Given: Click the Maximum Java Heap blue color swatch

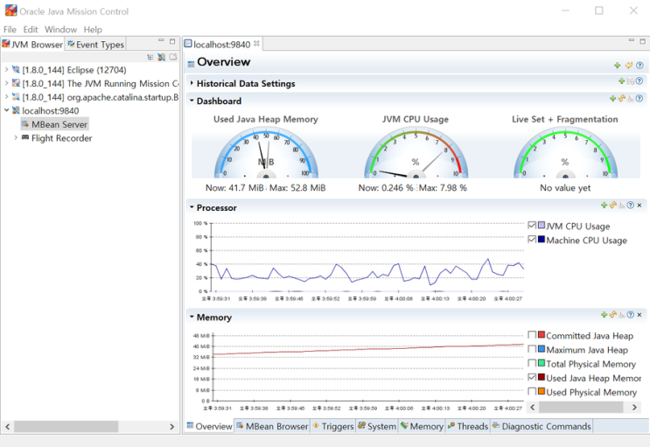Looking at the screenshot, I should (541, 350).
